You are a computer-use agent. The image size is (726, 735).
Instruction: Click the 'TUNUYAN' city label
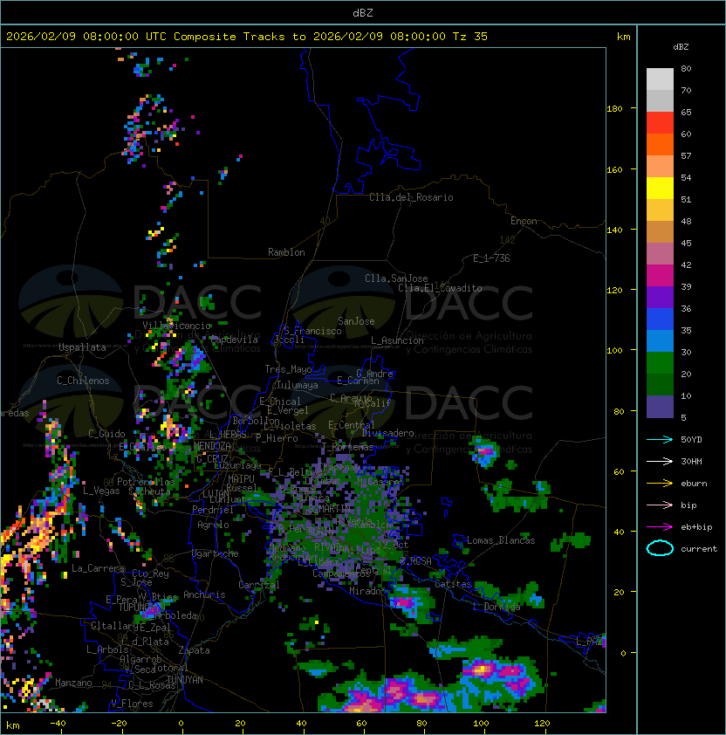coord(185,680)
